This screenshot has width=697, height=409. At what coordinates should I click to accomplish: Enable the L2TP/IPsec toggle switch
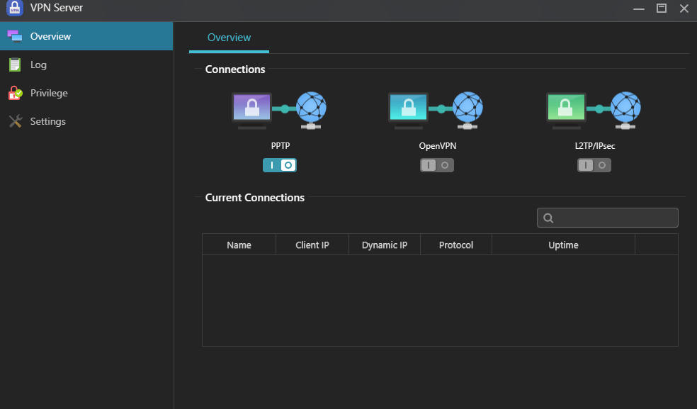click(x=594, y=165)
